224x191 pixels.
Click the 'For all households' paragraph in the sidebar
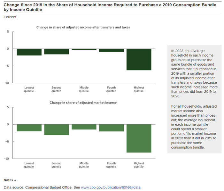click(x=194, y=127)
